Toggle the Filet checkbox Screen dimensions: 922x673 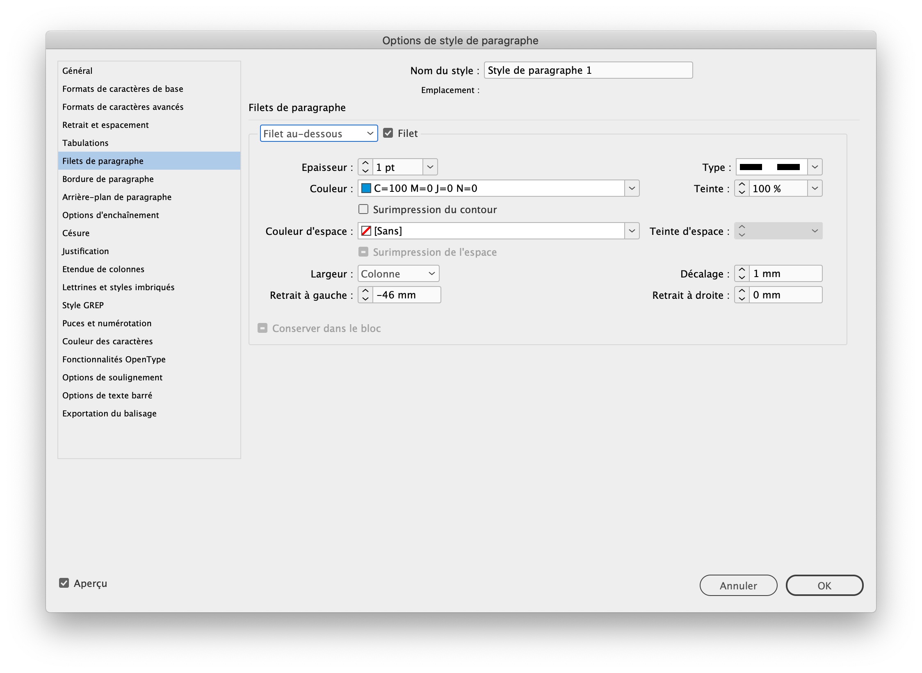tap(388, 133)
